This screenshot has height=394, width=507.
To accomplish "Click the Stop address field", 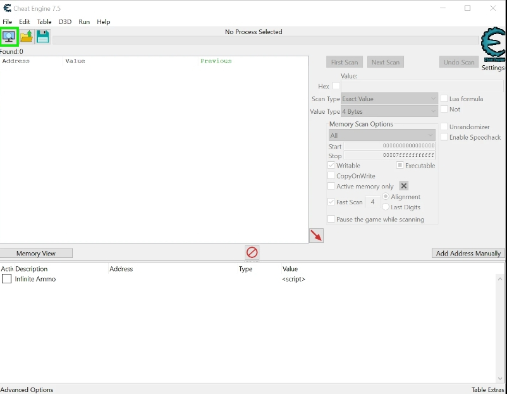I will [389, 156].
